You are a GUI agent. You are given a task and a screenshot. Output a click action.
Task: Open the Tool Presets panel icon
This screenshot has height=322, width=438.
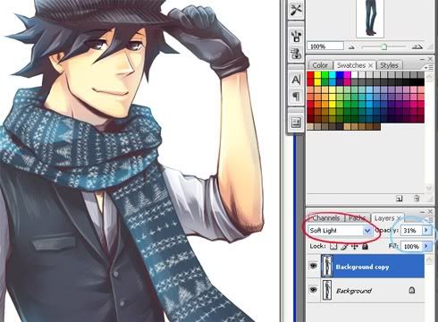point(296,10)
